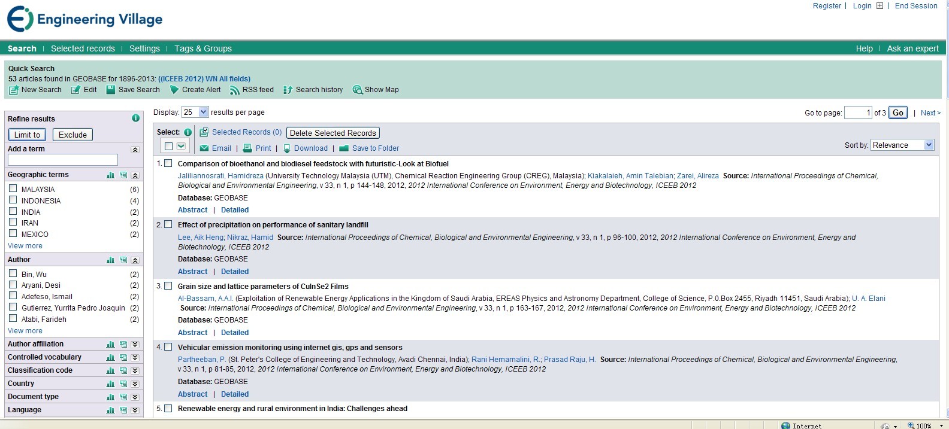Click Delete Selected Records button
949x429 pixels.
[x=333, y=133]
